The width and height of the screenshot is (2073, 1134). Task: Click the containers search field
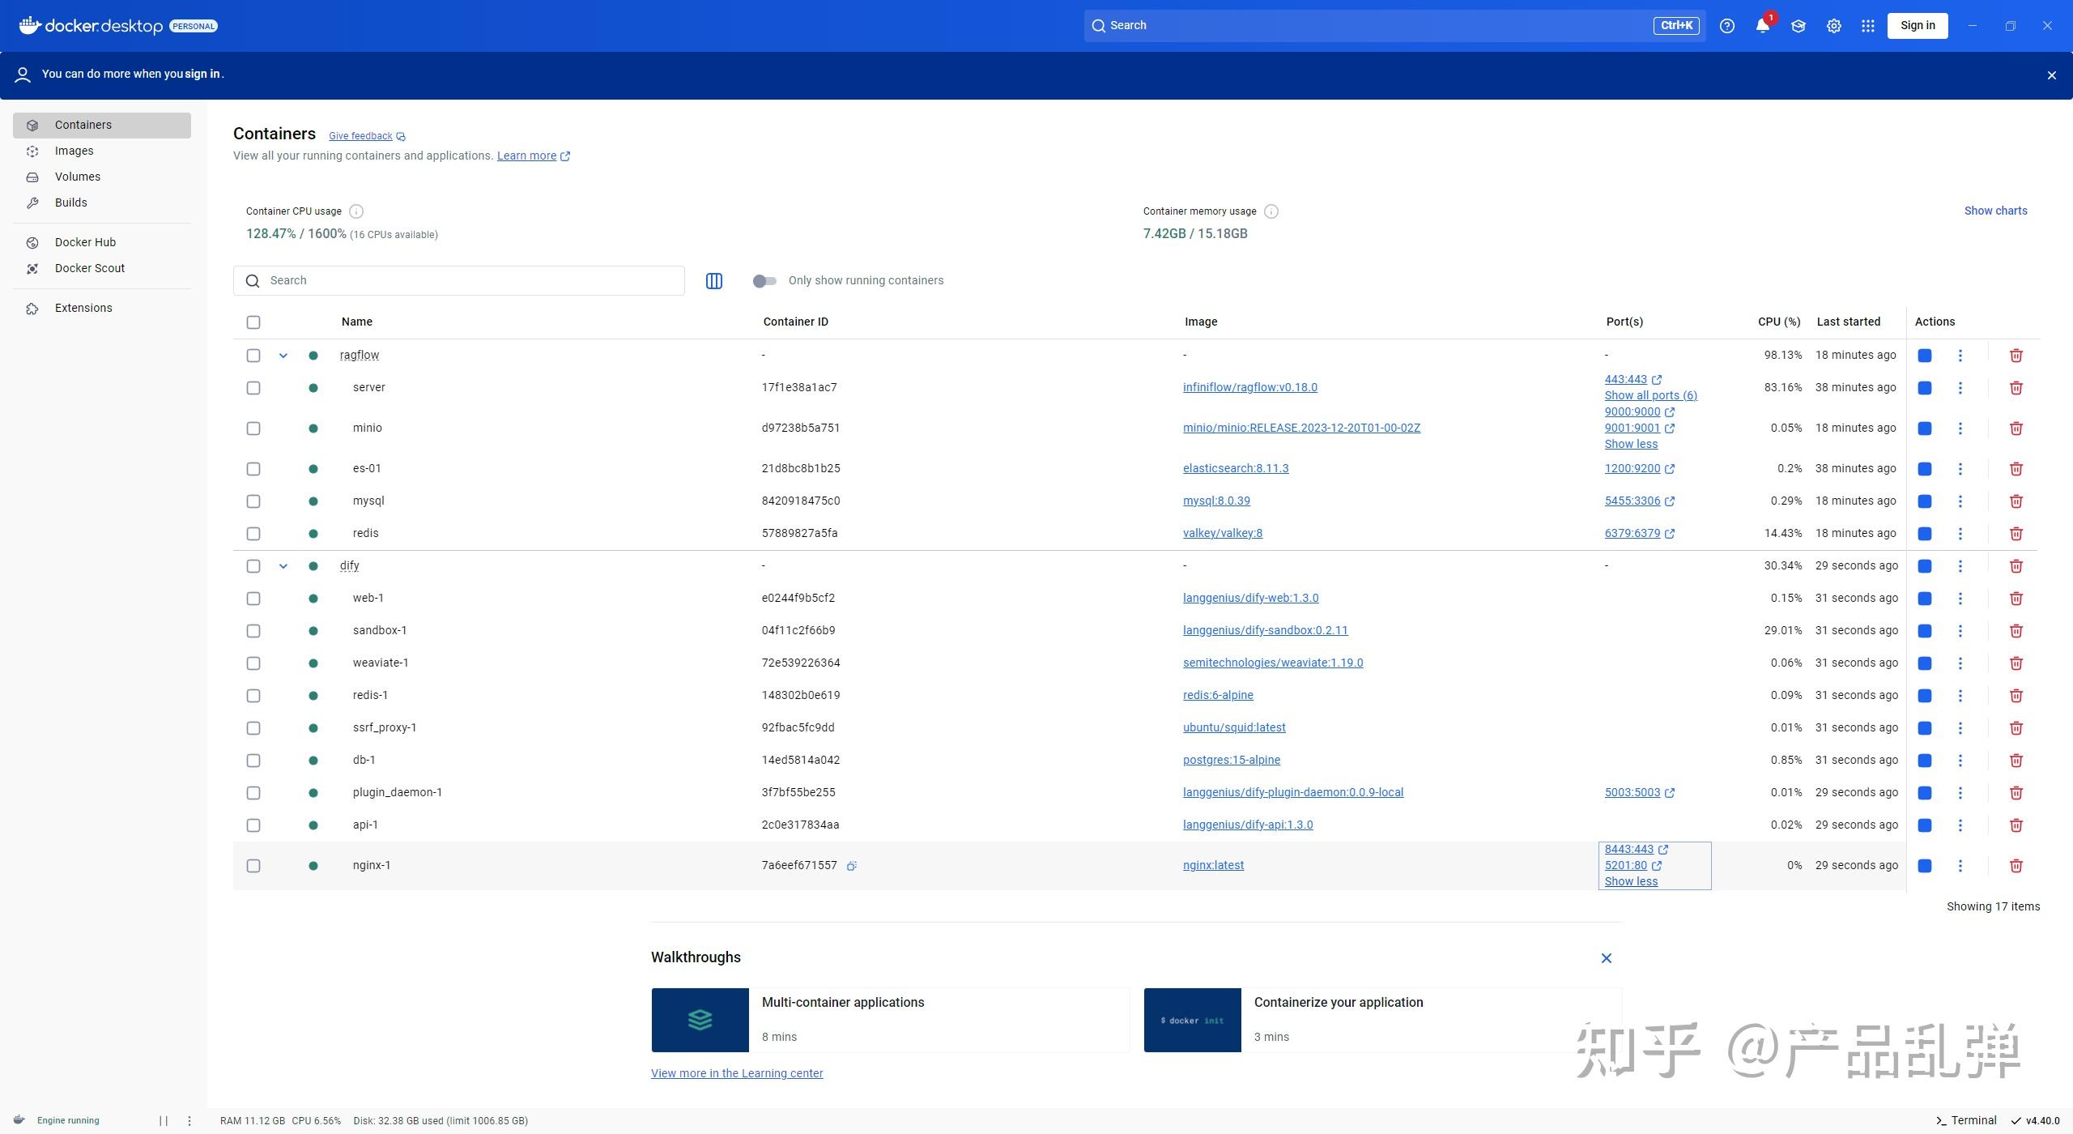[470, 281]
